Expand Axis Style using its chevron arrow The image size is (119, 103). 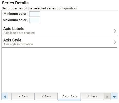click(x=115, y=42)
